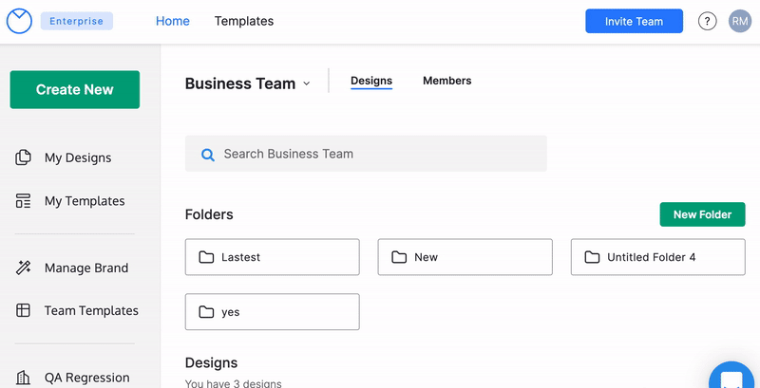Screen dimensions: 760x388
Task: Switch to the Members tab
Action: coord(446,81)
